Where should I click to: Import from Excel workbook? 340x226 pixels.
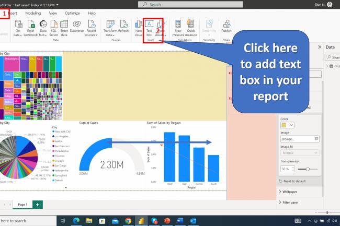(x=31, y=24)
